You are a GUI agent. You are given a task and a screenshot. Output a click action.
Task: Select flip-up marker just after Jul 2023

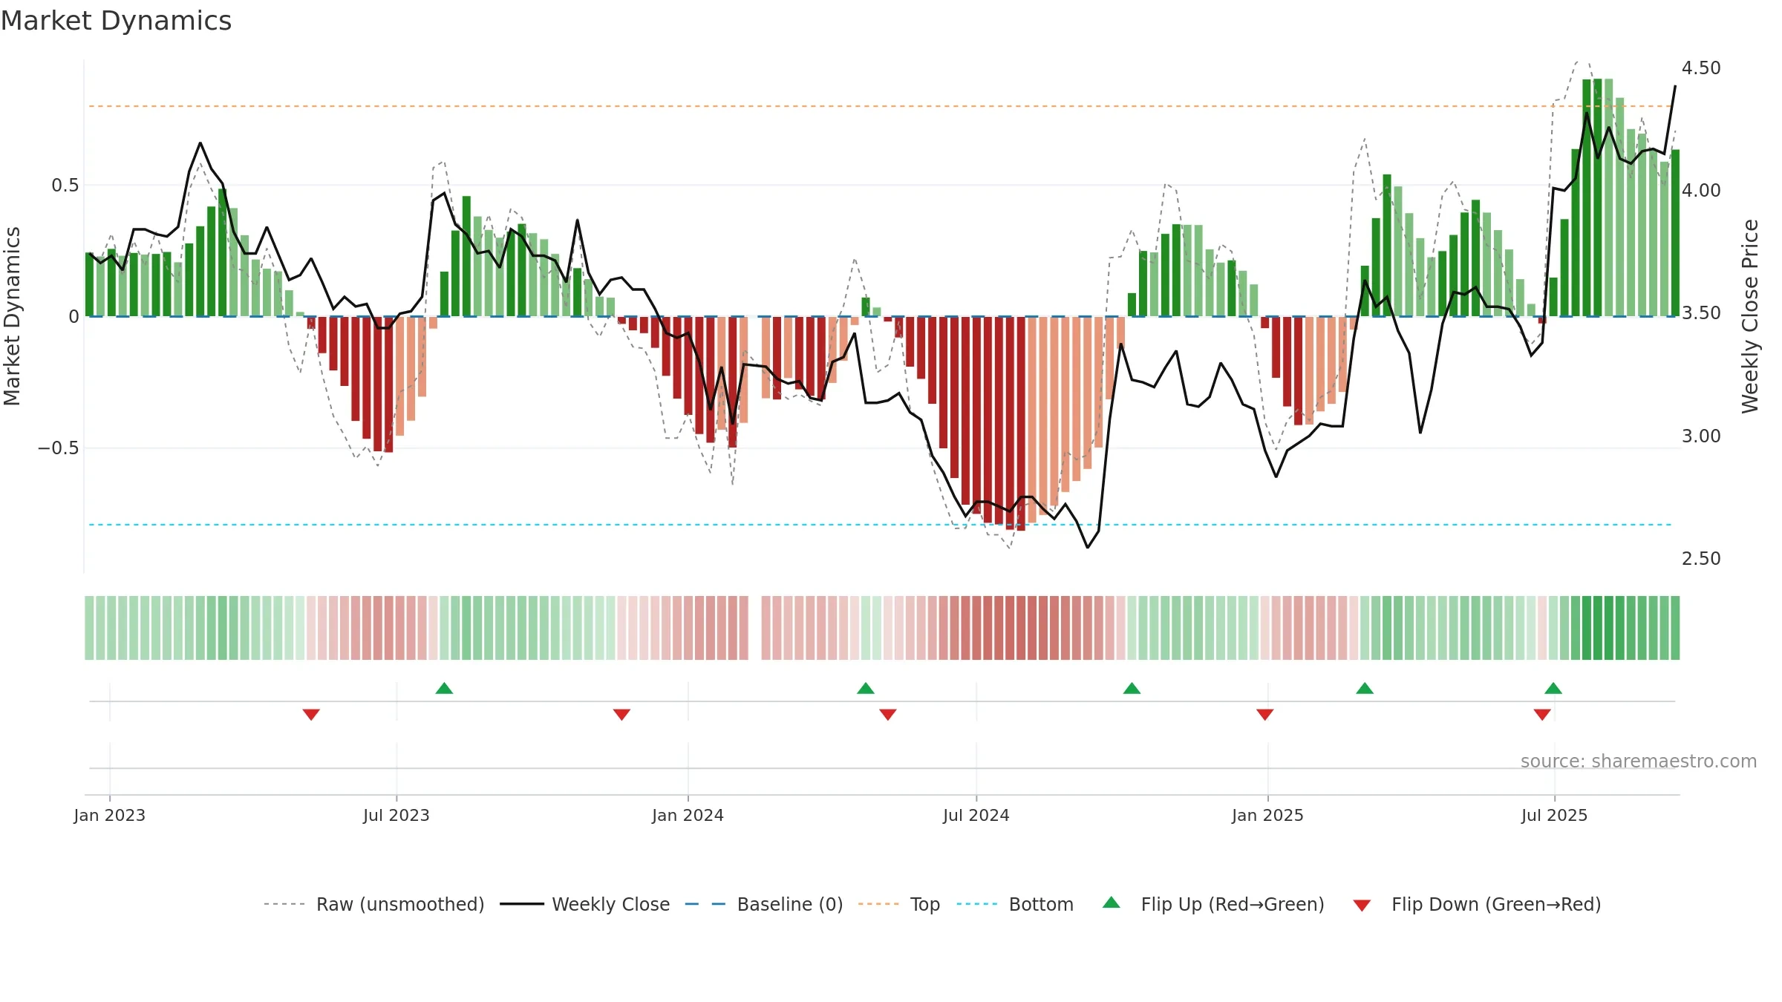(444, 688)
